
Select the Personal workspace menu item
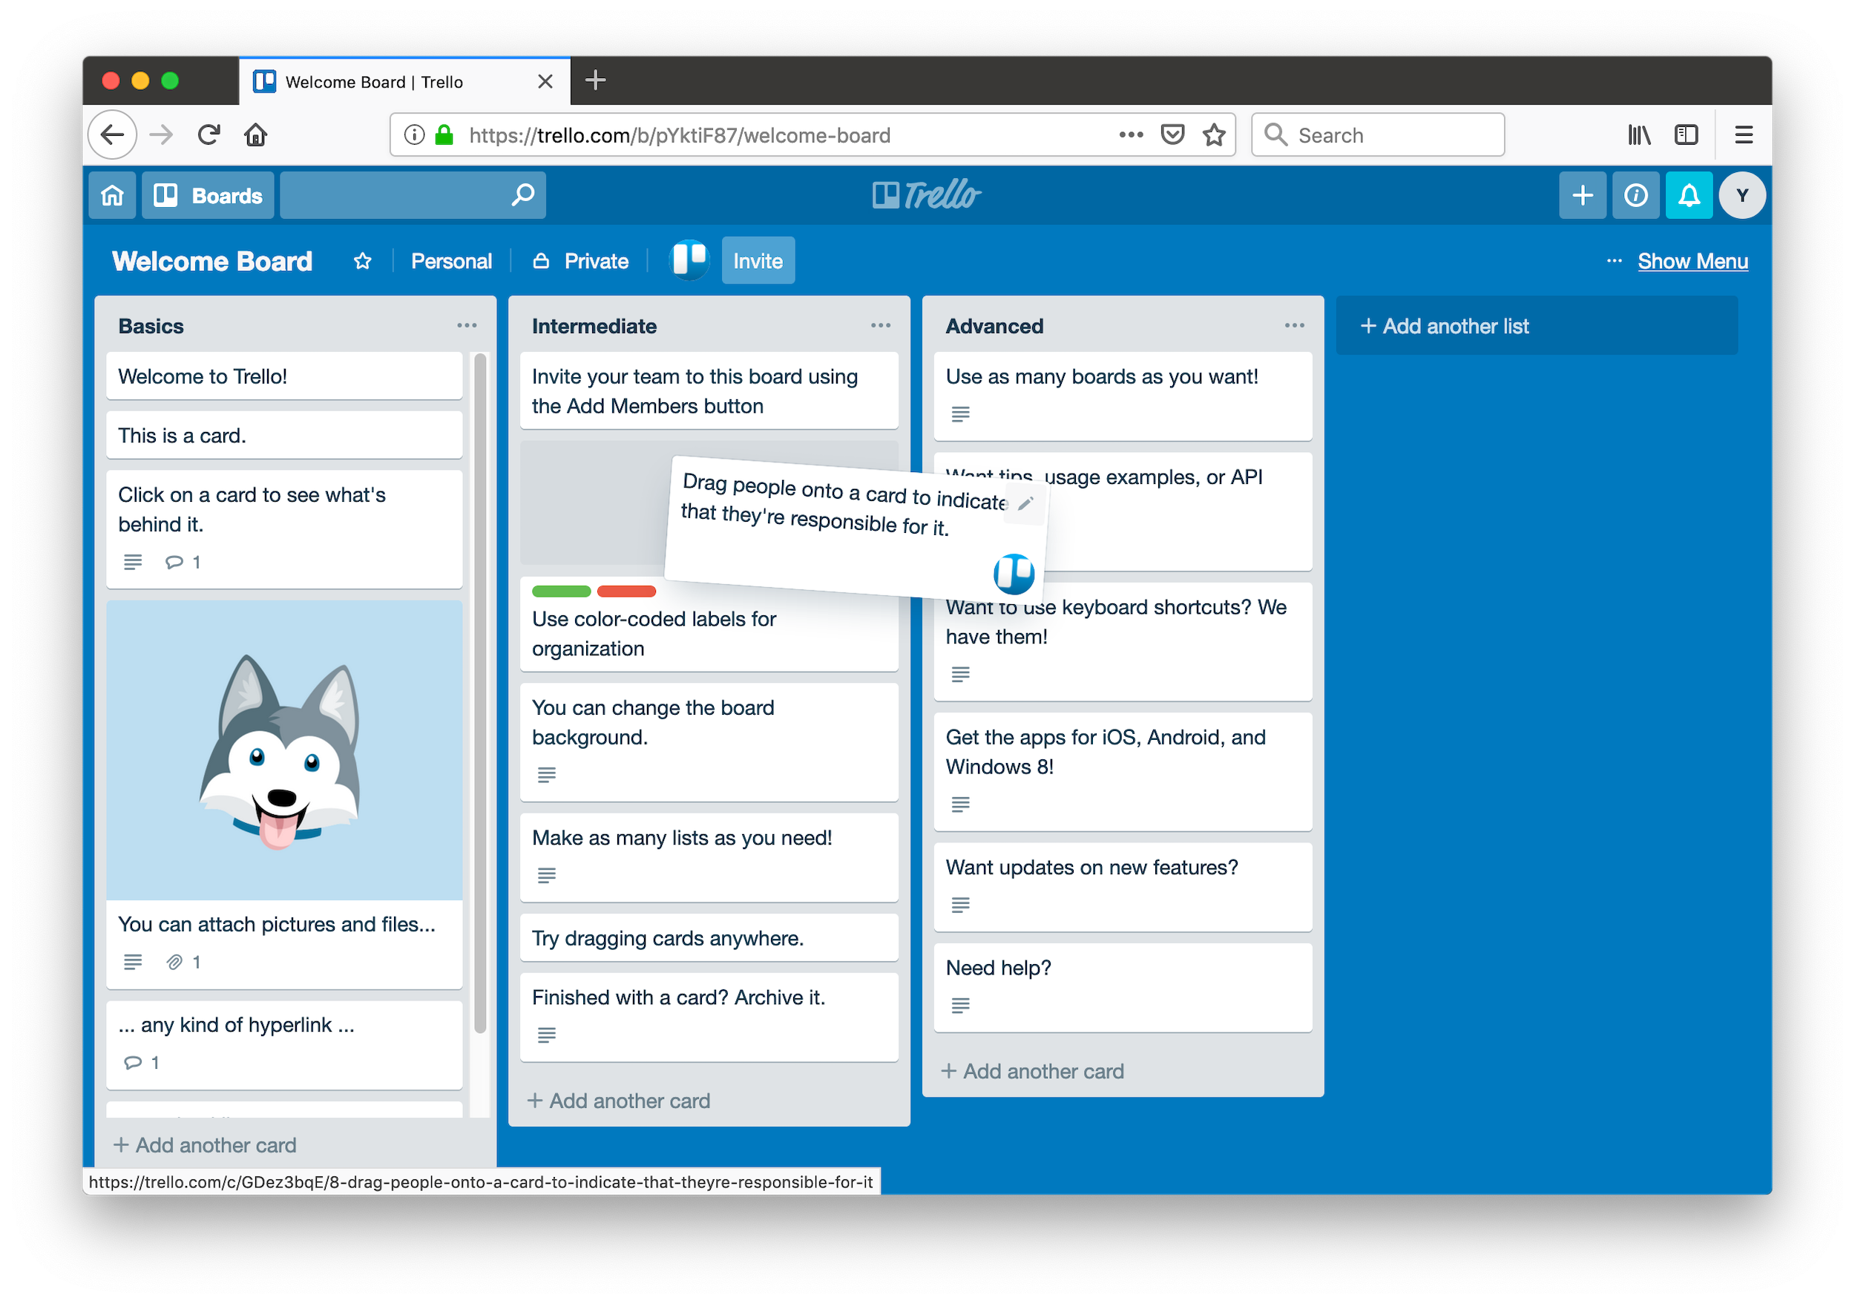(451, 260)
